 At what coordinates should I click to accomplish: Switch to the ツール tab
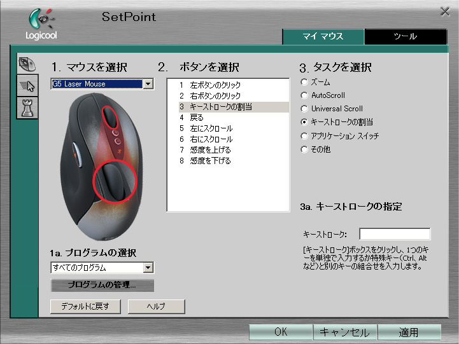(x=406, y=36)
